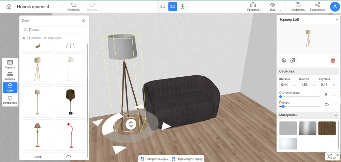This screenshot has height=162, width=341.
Task: Delete the selected Торшер Loft with trash icon
Action: [x=333, y=61]
